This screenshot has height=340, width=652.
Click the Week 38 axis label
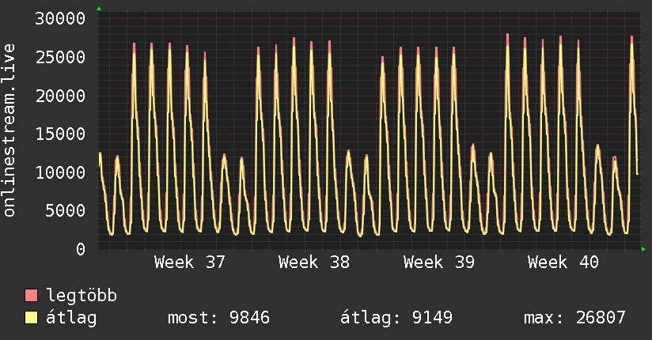[x=314, y=263]
